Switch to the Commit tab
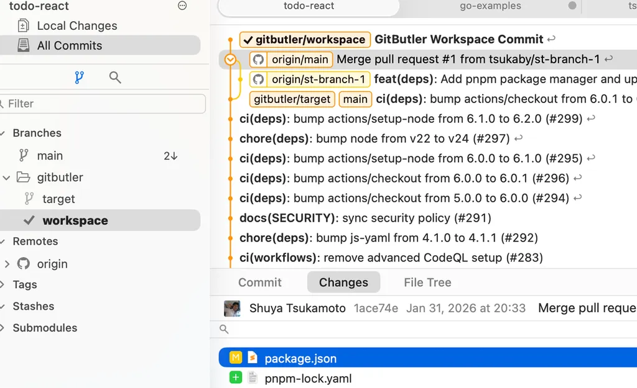The width and height of the screenshot is (637, 388). point(259,282)
